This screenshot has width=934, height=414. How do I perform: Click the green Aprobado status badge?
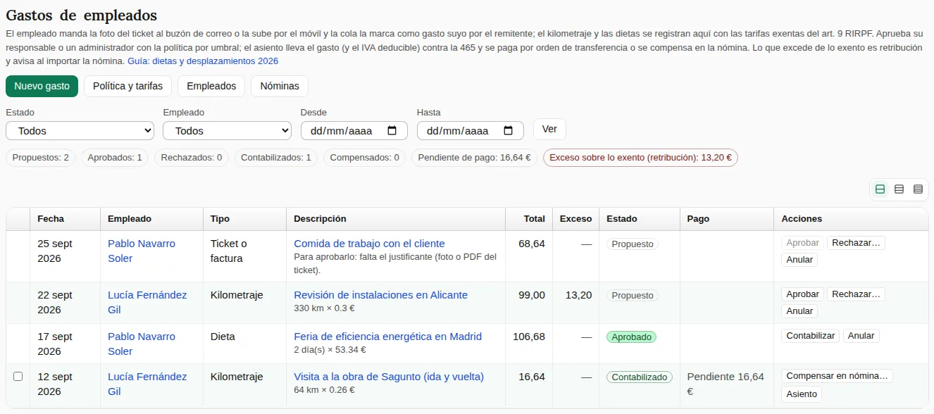coord(631,337)
